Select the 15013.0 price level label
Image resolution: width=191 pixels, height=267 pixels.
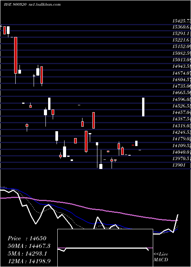181,60
